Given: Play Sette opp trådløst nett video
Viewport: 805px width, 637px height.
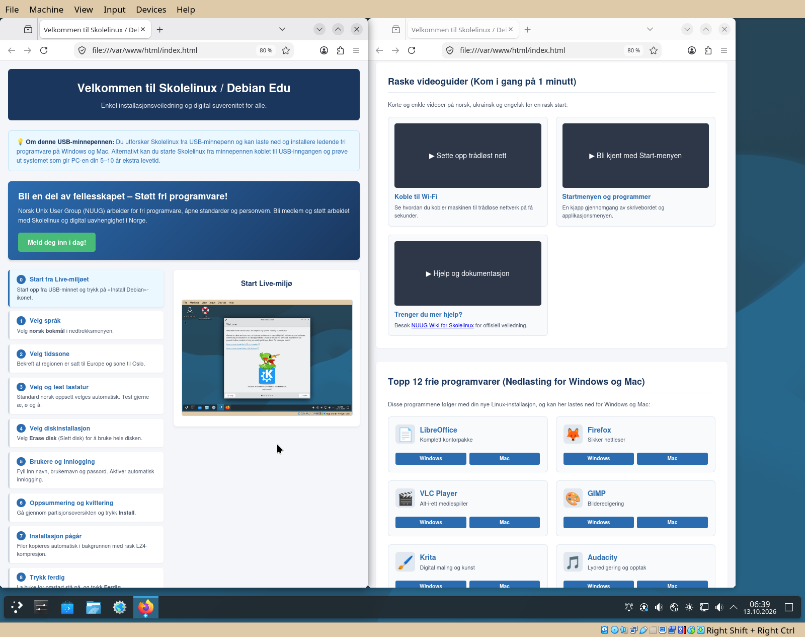Looking at the screenshot, I should pos(468,156).
